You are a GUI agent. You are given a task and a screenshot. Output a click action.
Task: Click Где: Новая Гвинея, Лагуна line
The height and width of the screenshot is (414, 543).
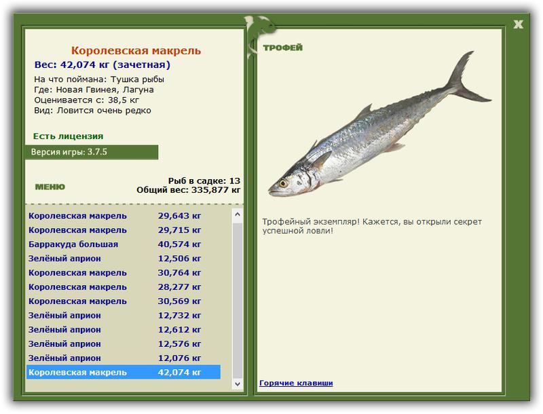[94, 90]
